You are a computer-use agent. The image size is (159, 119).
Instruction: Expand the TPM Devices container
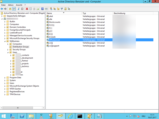pyautogui.click(x=5, y=95)
